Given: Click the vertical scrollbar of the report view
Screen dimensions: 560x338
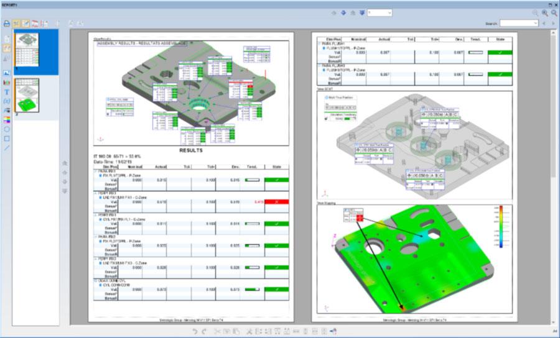Looking at the screenshot, I should click(554, 176).
